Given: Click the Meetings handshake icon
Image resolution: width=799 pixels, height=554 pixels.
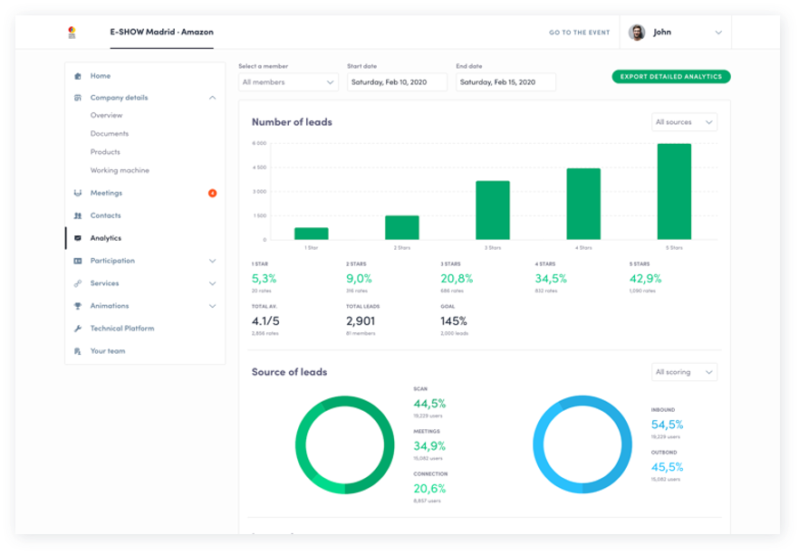Looking at the screenshot, I should click(x=78, y=193).
